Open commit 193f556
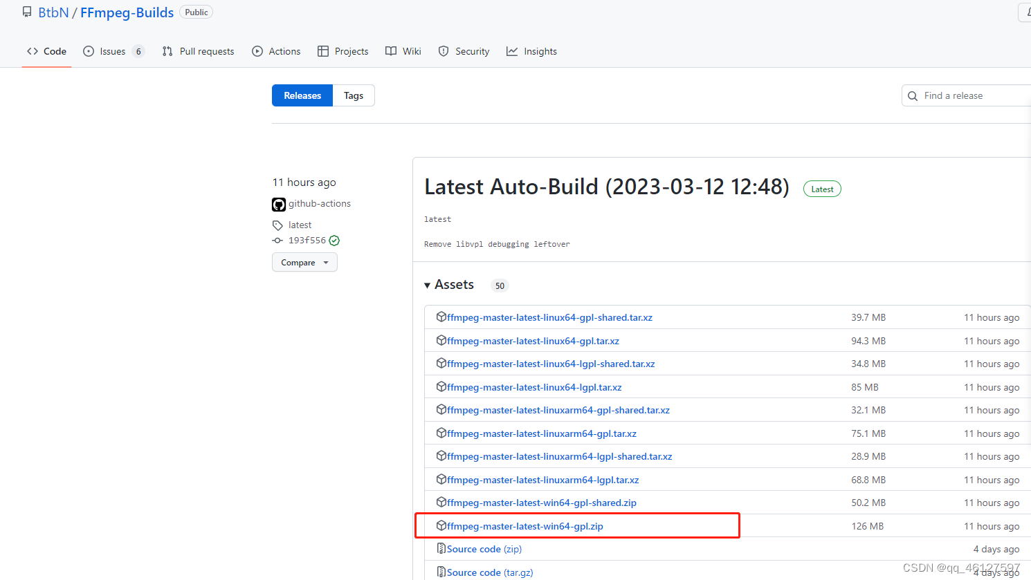The image size is (1031, 580). tap(307, 241)
